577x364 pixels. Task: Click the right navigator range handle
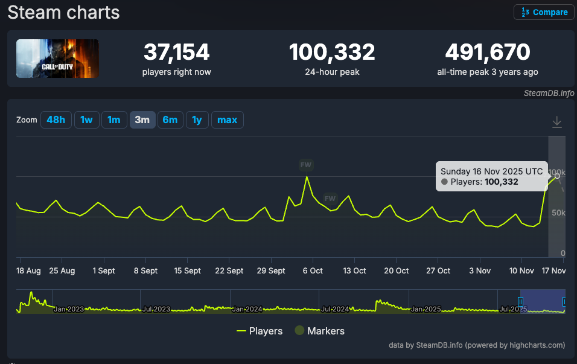click(564, 301)
